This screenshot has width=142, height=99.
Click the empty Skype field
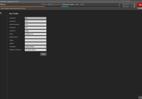[x=36, y=40]
